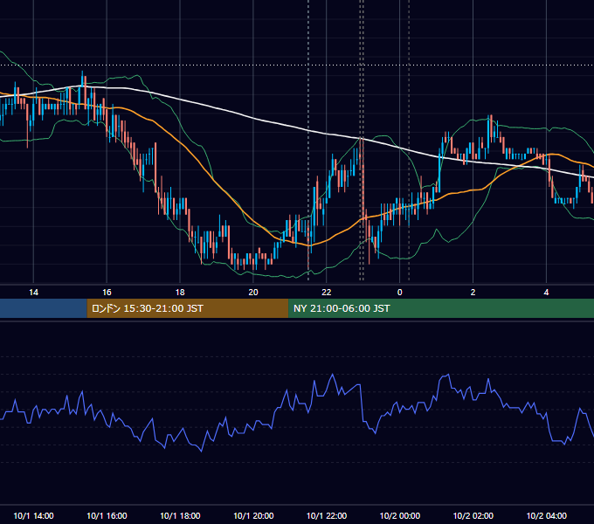This screenshot has height=524, width=594.
Task: Click the 10/1 18:00 date label
Action: click(180, 515)
